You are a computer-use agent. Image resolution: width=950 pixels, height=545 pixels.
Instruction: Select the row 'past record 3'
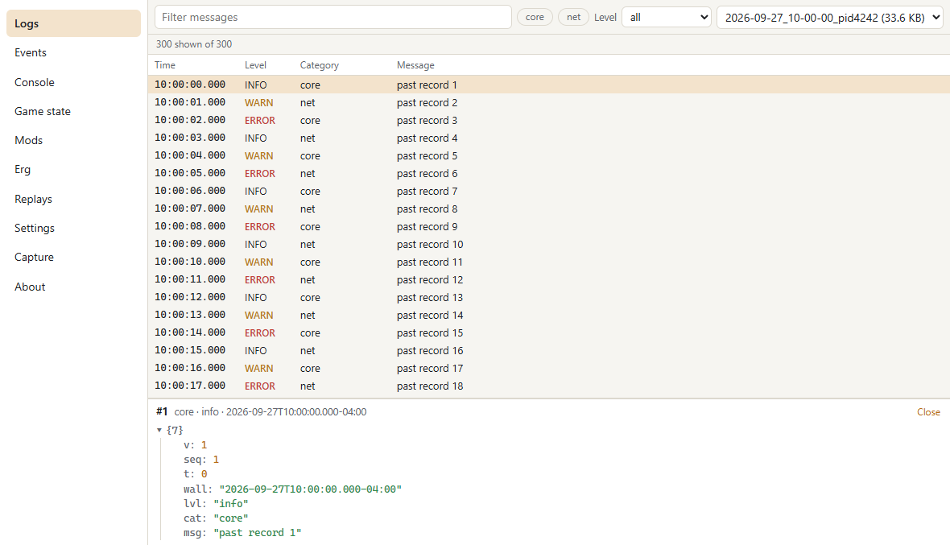pyautogui.click(x=549, y=120)
